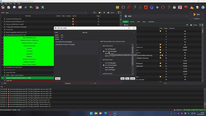Collapse the Clothes and Armors separator

click(2, 46)
